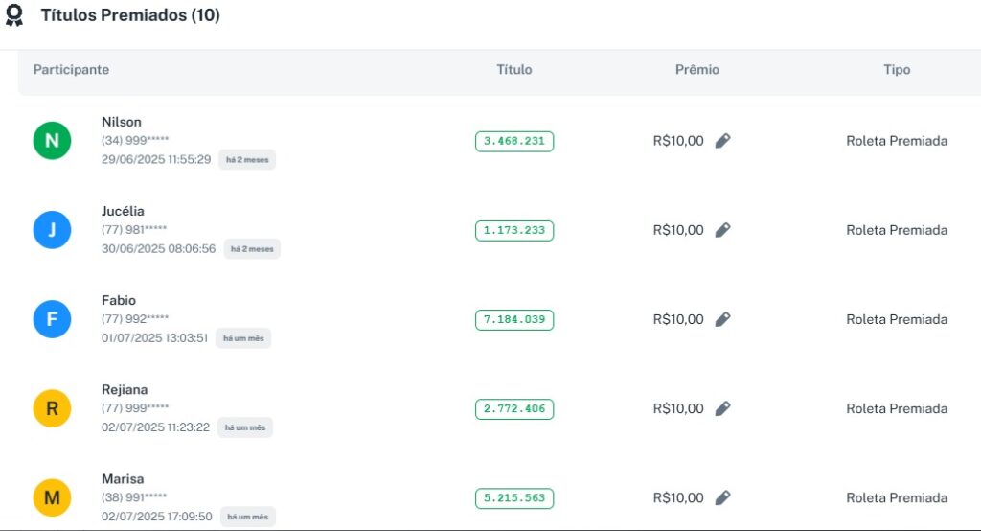
Task: Click pencil icon next to Marisa's prize
Action: [x=723, y=497]
